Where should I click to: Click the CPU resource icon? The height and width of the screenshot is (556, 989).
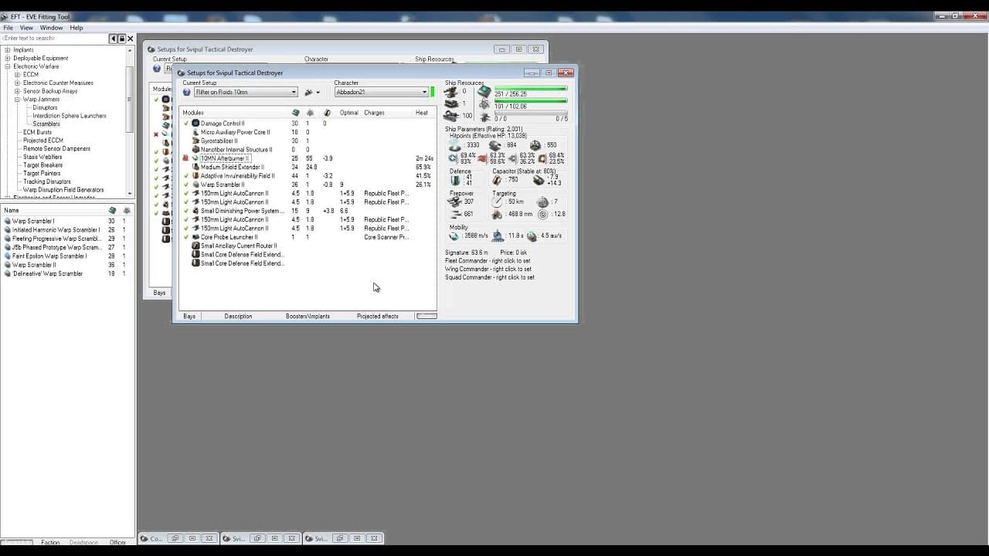(x=484, y=92)
